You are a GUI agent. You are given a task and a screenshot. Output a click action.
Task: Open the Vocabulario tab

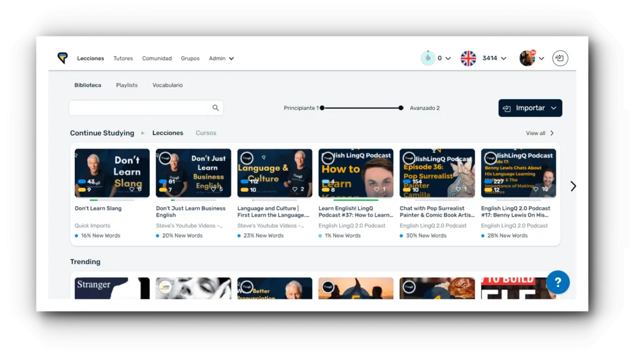(167, 85)
